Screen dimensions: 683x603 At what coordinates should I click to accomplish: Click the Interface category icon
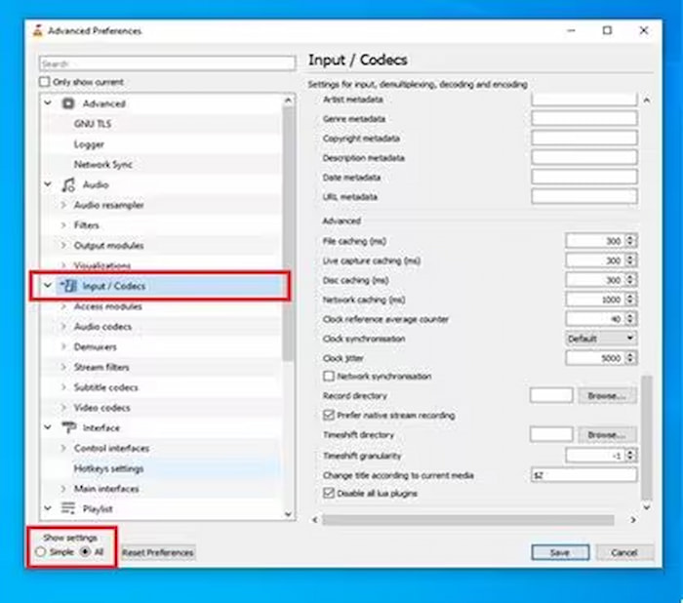68,427
